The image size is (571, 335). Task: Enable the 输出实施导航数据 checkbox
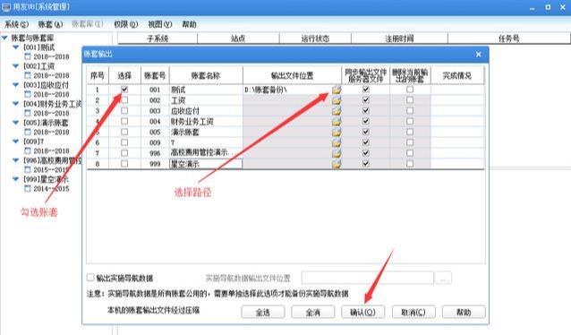(x=90, y=278)
